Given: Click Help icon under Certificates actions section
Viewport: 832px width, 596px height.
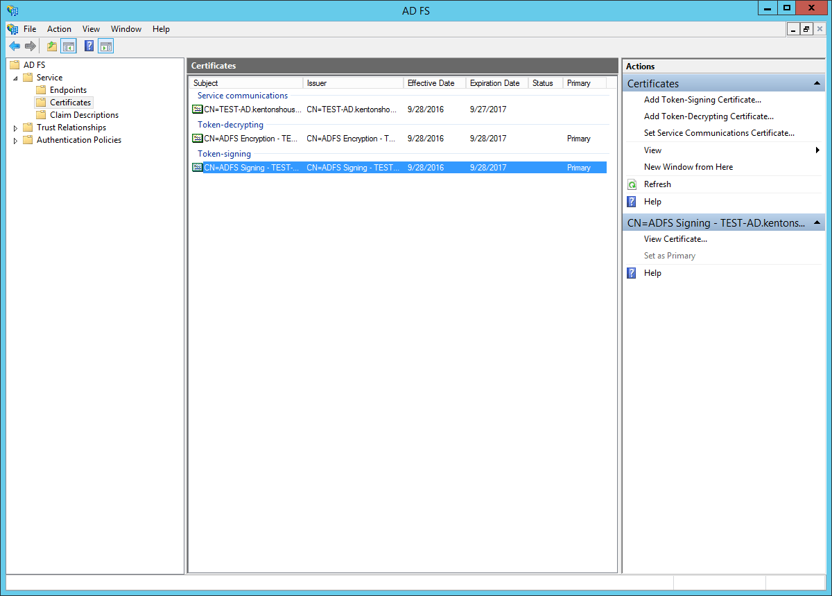Looking at the screenshot, I should point(632,202).
